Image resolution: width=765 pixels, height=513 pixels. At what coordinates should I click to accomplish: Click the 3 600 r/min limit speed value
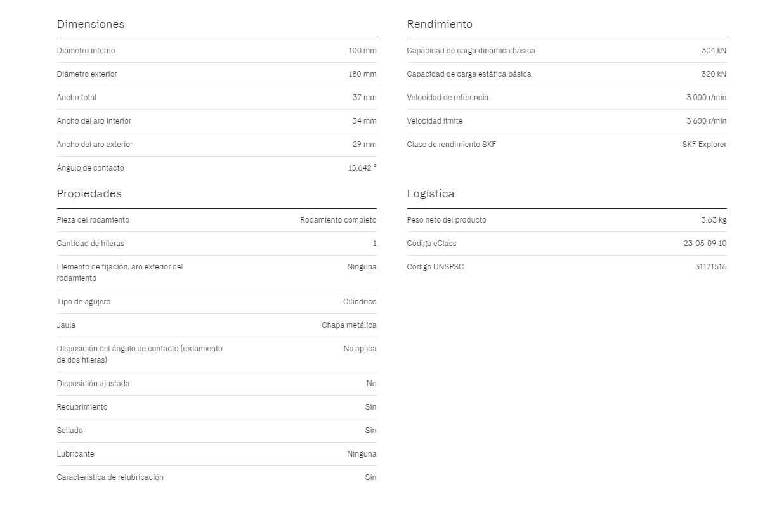pos(706,121)
